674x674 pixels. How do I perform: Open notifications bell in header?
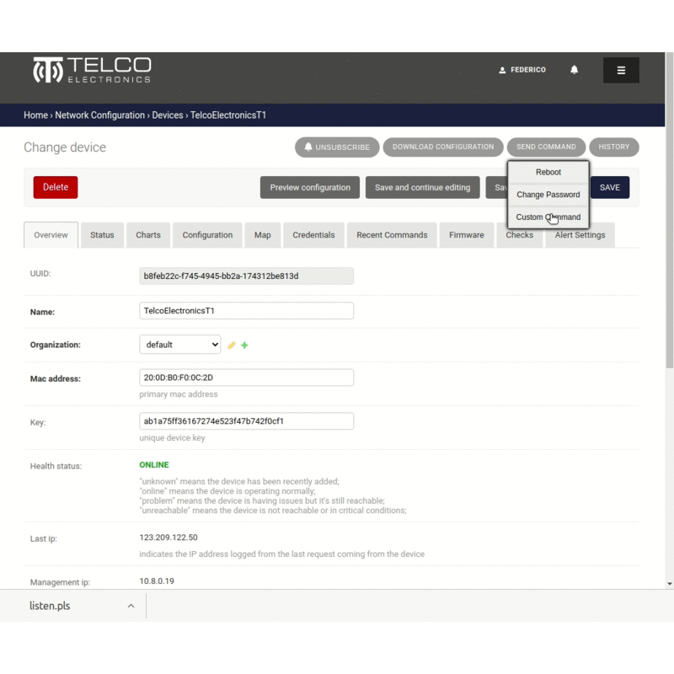(x=574, y=70)
